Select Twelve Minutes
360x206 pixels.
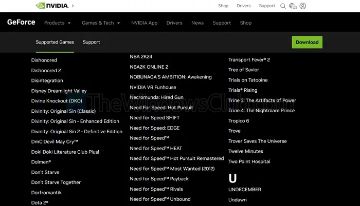(x=246, y=151)
